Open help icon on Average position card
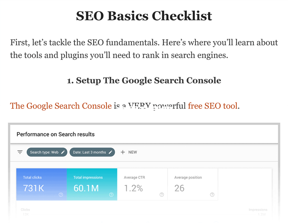This screenshot has width=288, height=223. coord(212,195)
